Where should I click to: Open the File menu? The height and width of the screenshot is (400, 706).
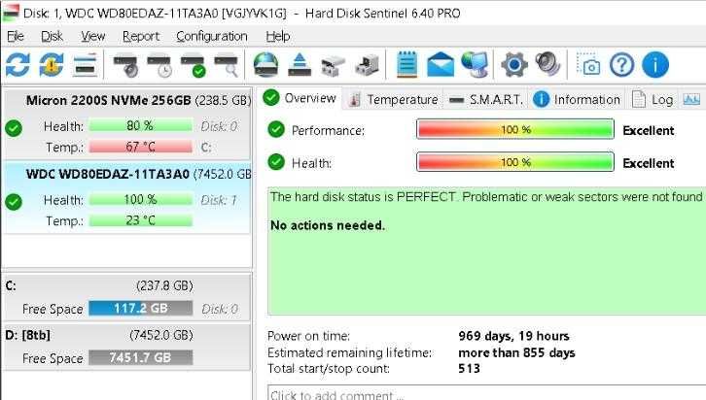[16, 36]
